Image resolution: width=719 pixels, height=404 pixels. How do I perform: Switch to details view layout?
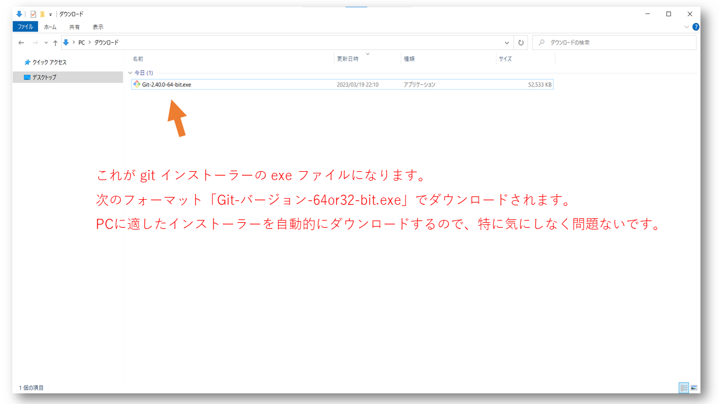click(684, 388)
